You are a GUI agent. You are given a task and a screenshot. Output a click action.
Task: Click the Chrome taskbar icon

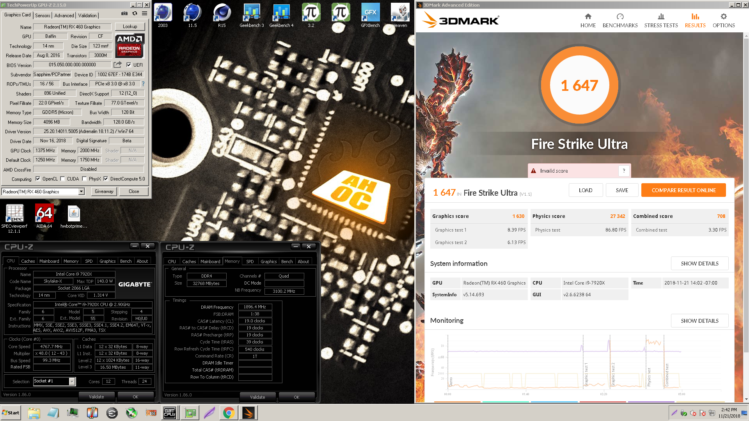[229, 413]
